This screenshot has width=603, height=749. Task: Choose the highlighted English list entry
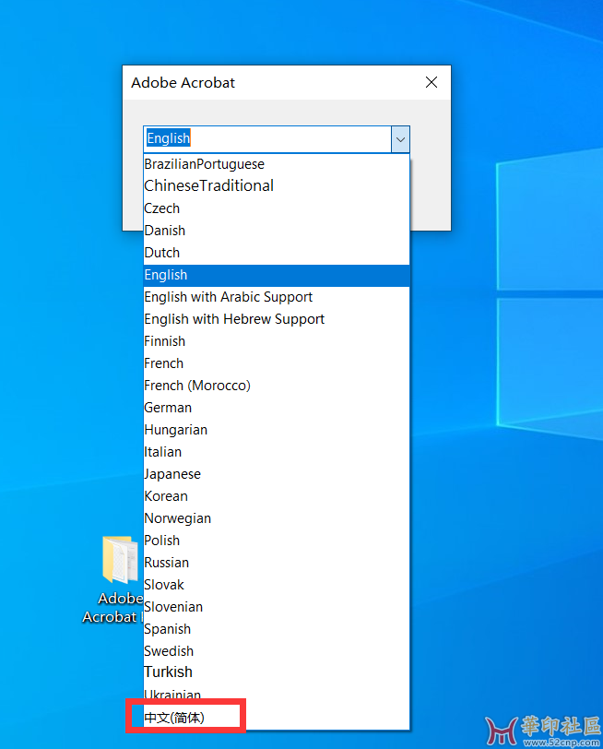[x=277, y=275]
